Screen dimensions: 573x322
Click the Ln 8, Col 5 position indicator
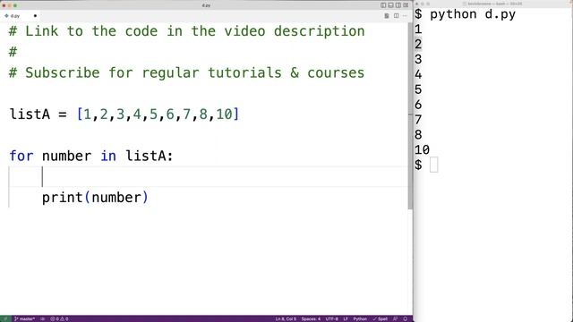(286, 318)
